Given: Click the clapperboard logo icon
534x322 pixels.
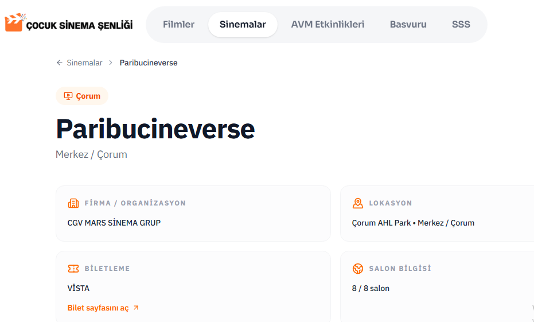Looking at the screenshot, I should 14,23.
